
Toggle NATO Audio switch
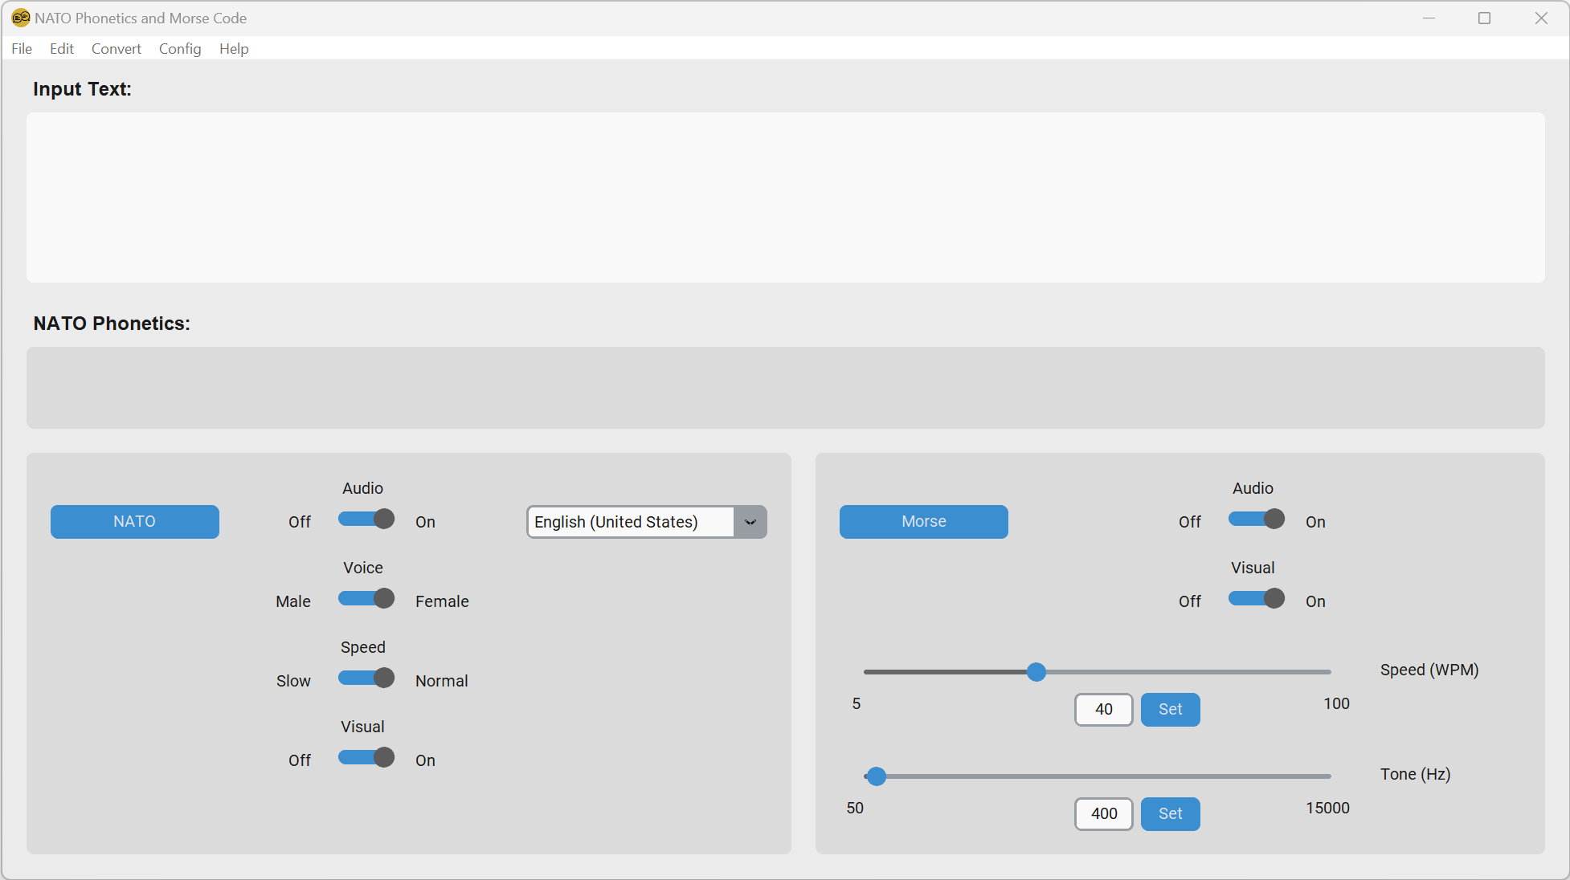366,519
